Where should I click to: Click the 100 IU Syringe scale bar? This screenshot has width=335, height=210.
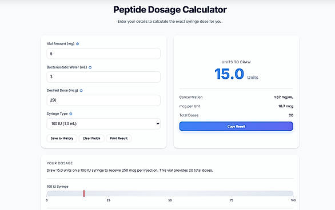(x=170, y=193)
